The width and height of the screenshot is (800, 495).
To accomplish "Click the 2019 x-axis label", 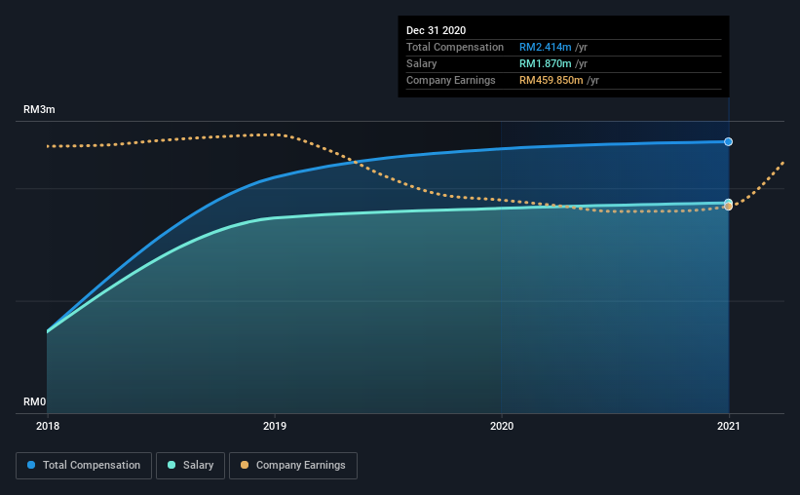I will click(275, 426).
